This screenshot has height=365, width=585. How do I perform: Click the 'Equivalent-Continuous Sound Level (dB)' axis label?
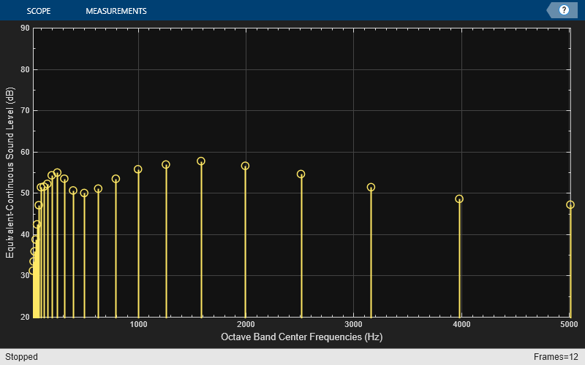10,172
